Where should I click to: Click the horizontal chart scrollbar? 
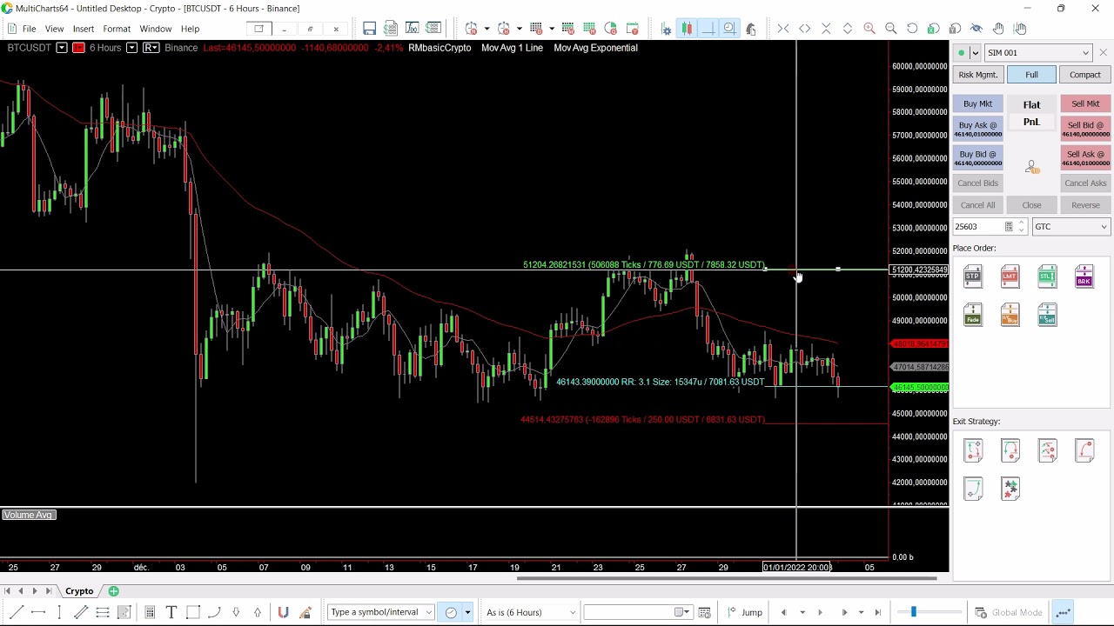(727, 578)
